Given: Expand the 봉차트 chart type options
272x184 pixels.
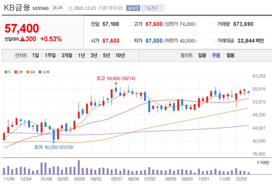Looking at the screenshot, I should click(186, 55).
